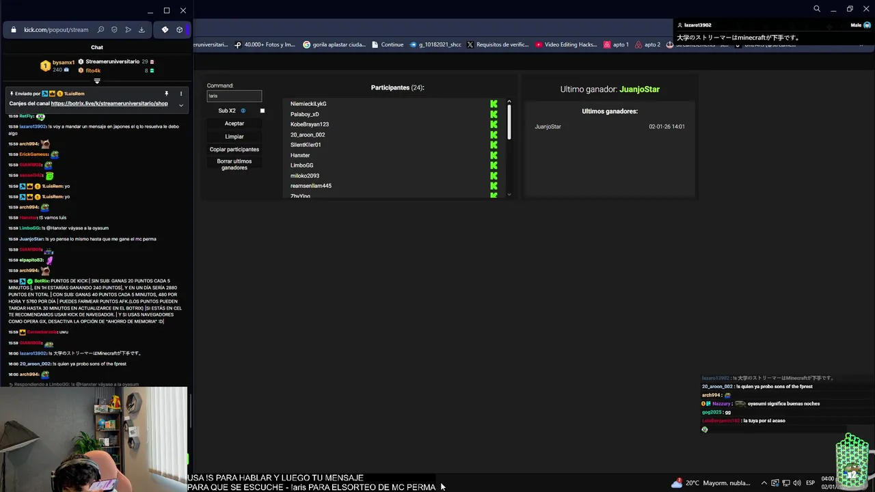Click participant reamsenllam445
The height and width of the screenshot is (492, 875).
[x=311, y=186]
